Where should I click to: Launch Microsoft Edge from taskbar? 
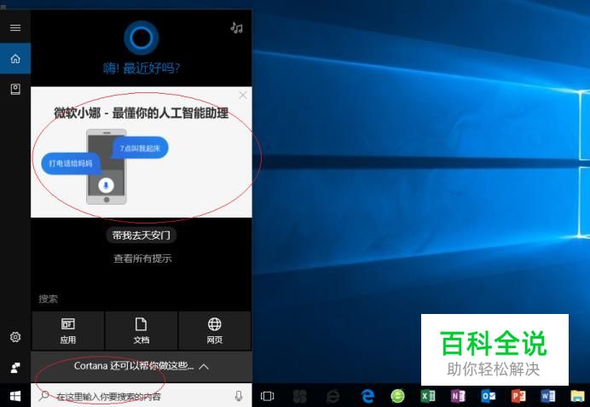(x=367, y=396)
